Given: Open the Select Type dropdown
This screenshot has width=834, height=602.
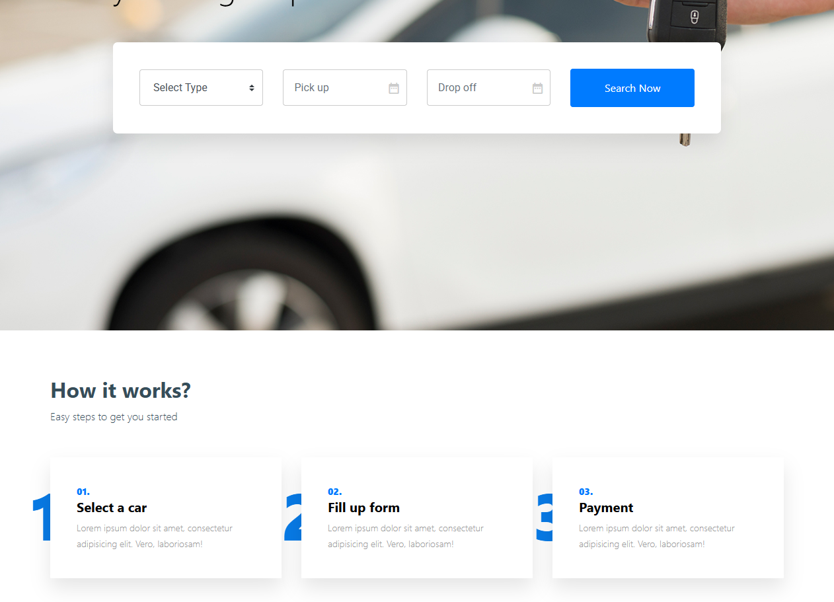Looking at the screenshot, I should [201, 87].
